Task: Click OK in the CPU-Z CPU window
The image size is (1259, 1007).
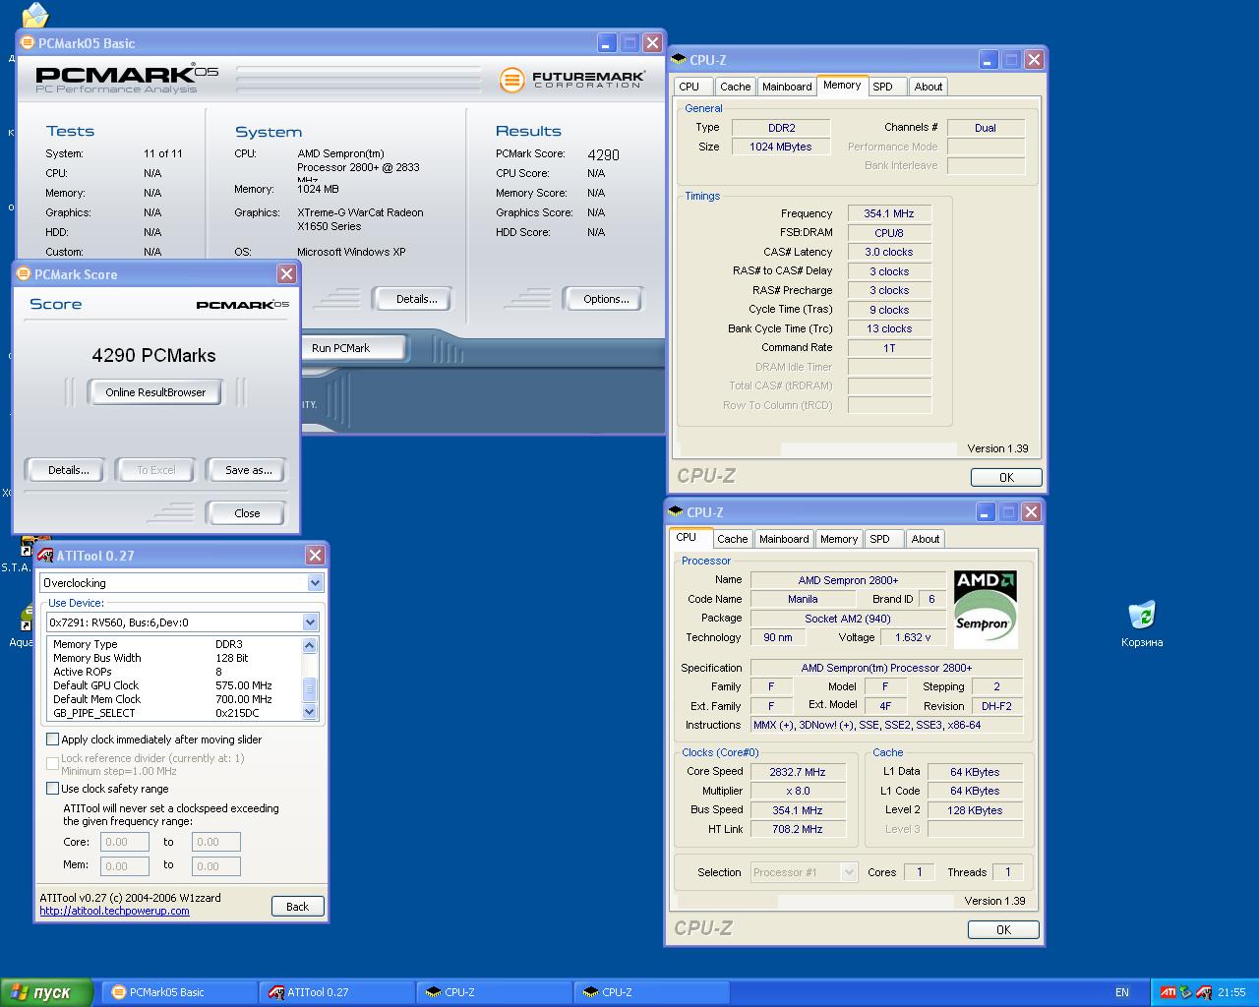Action: pos(1003,929)
